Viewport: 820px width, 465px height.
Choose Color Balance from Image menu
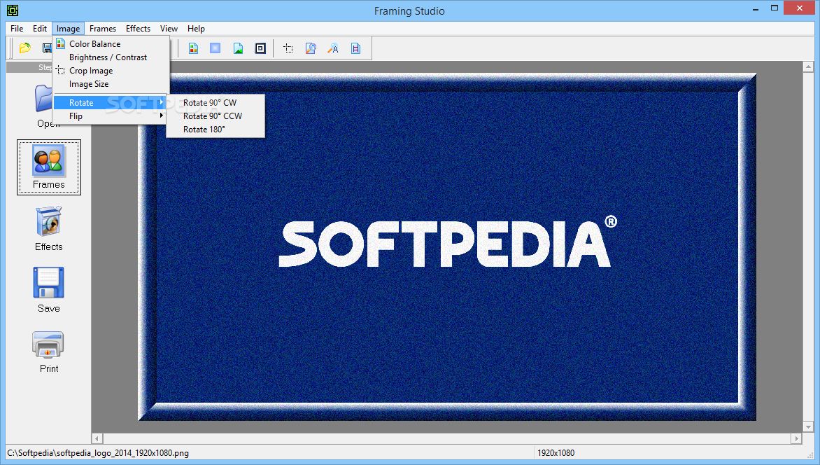pos(111,44)
